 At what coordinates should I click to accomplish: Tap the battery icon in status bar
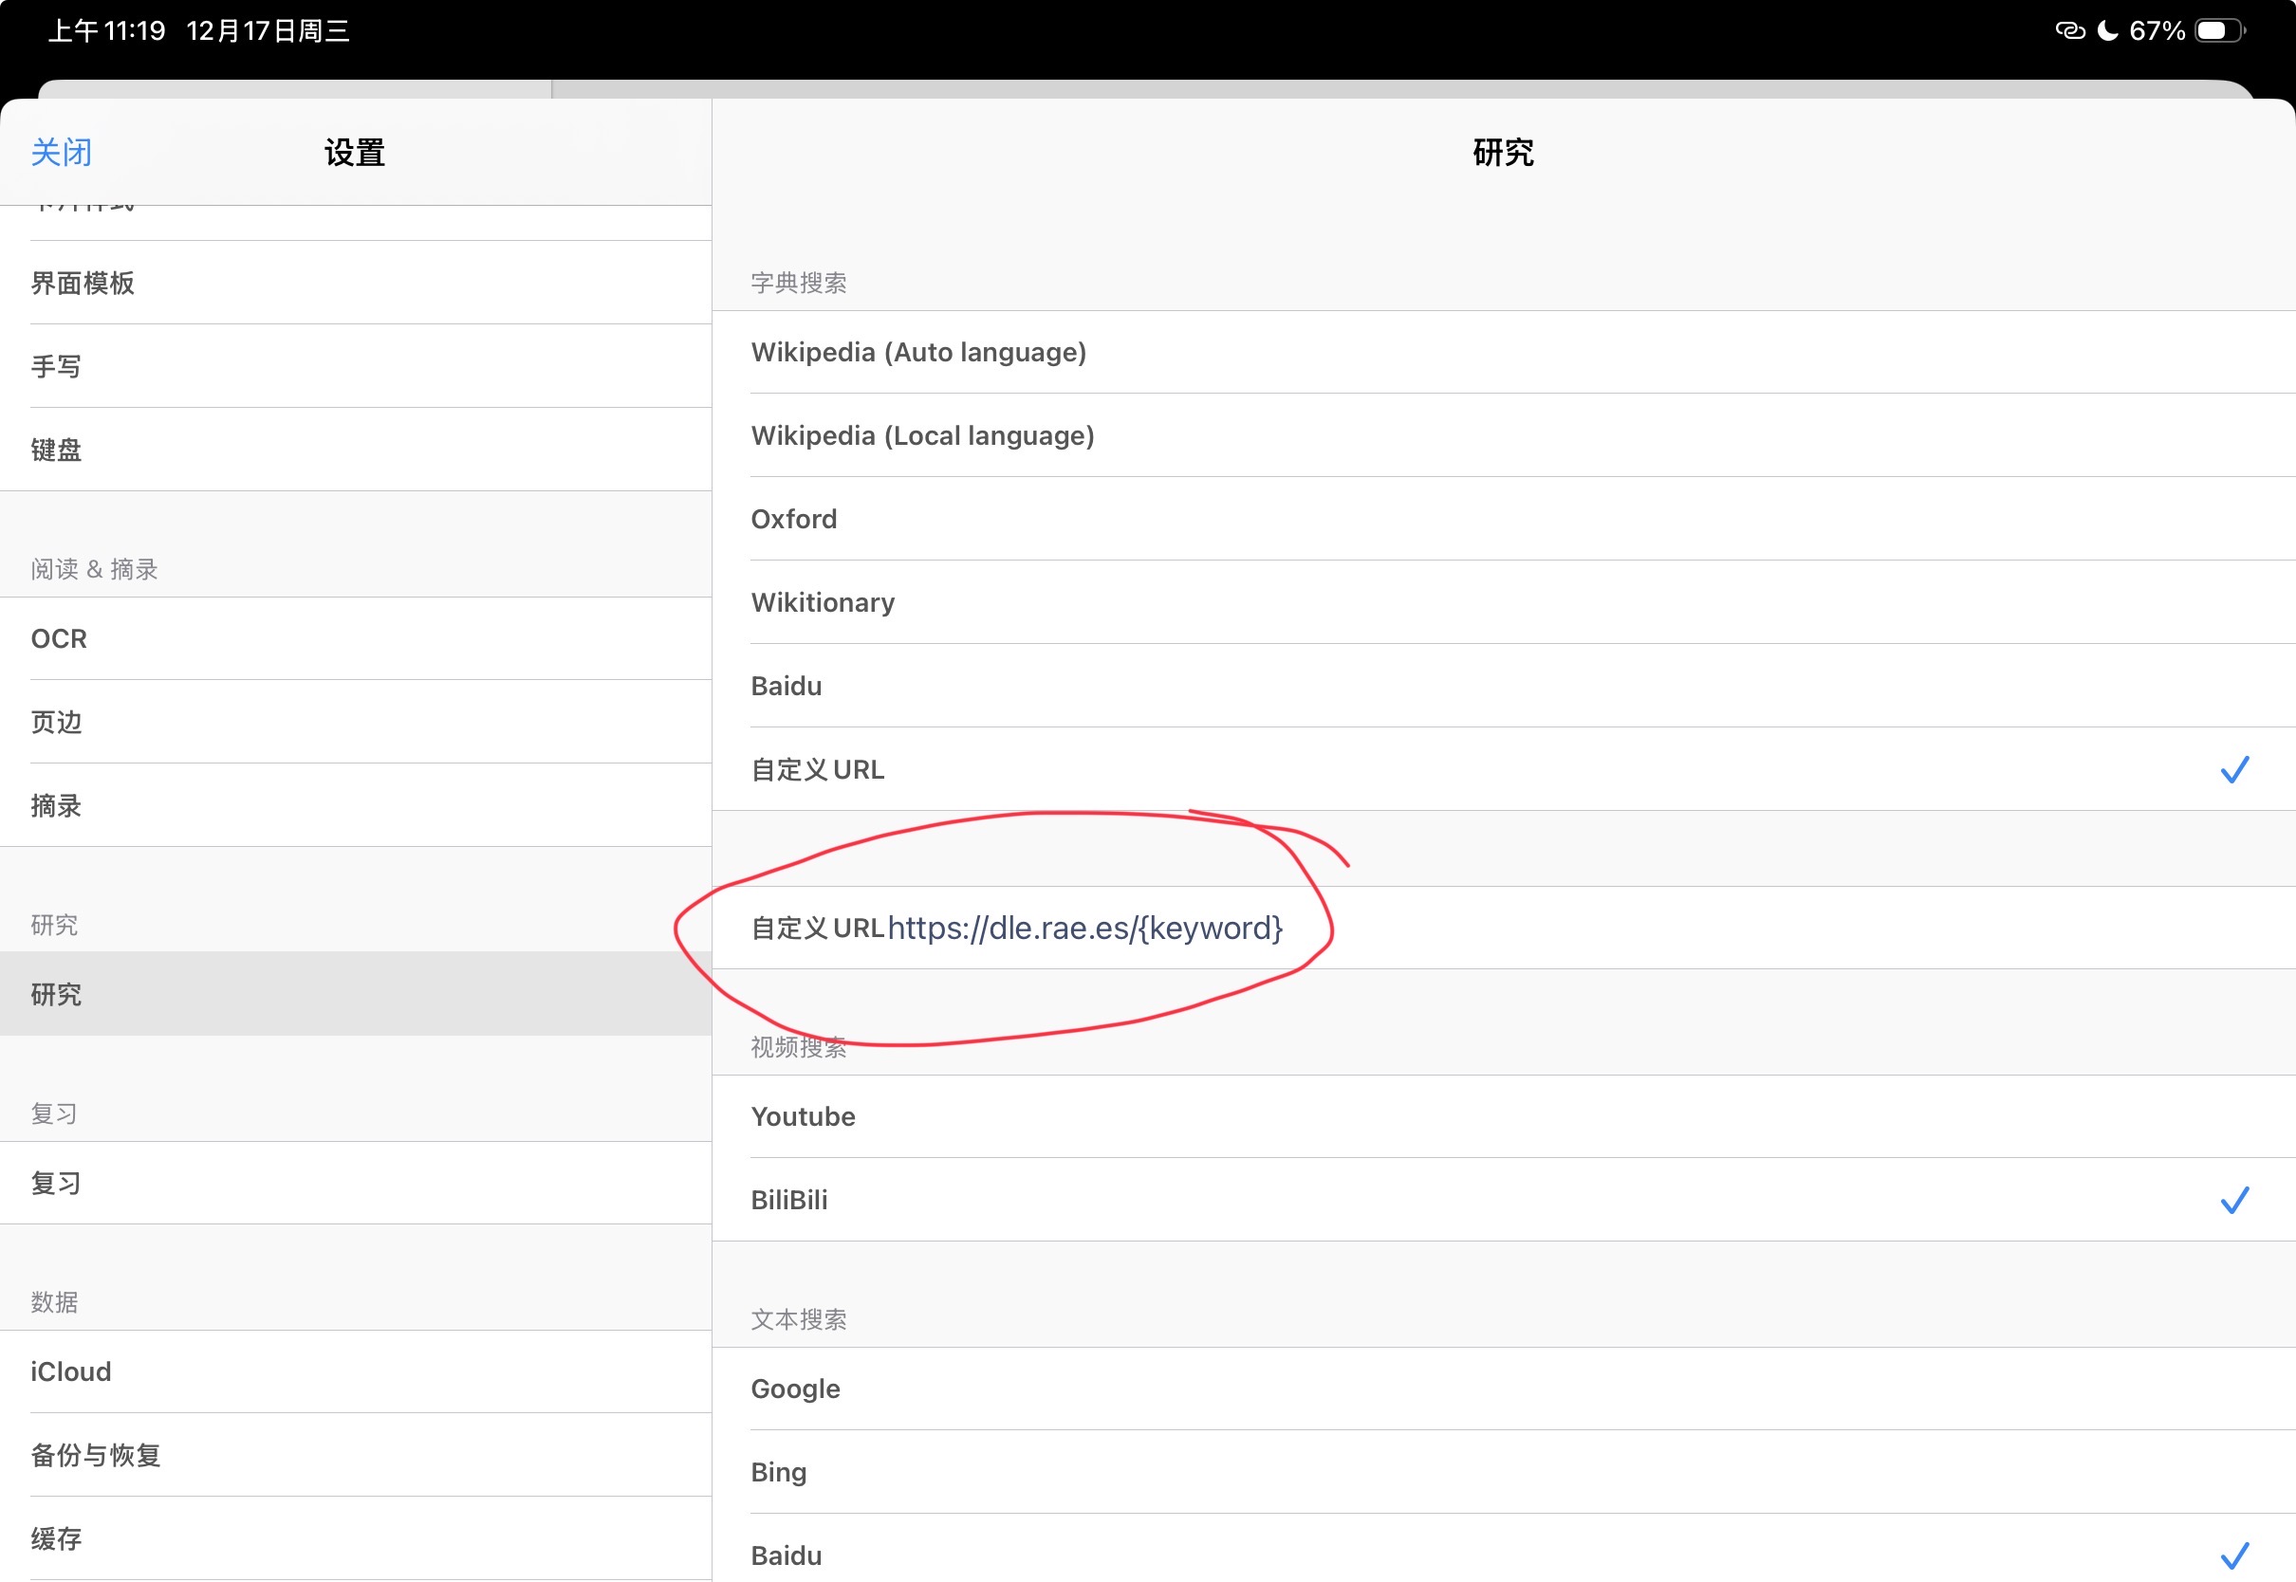point(2218,30)
